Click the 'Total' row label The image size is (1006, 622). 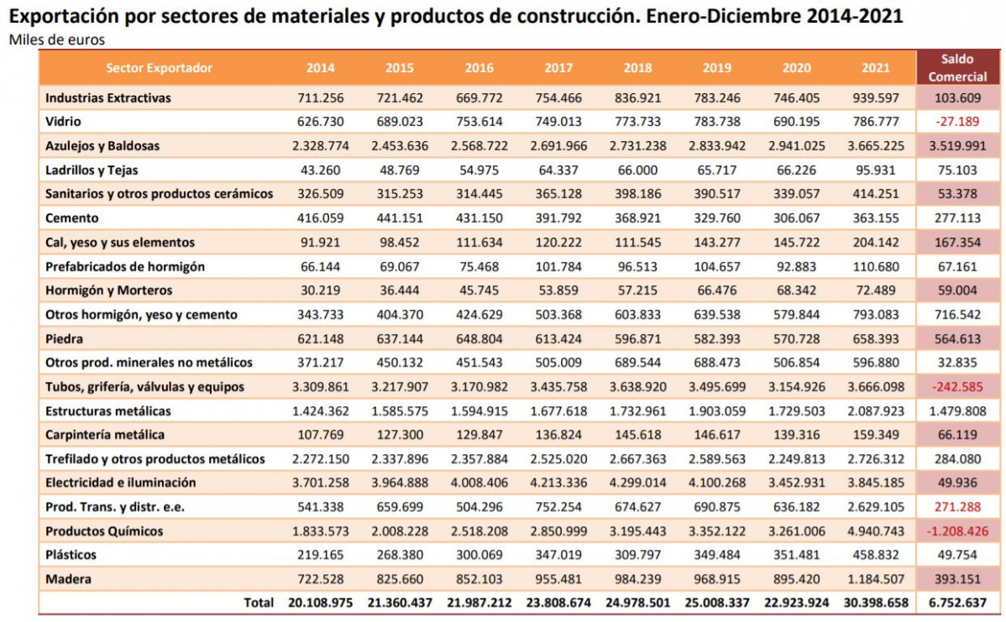259,603
